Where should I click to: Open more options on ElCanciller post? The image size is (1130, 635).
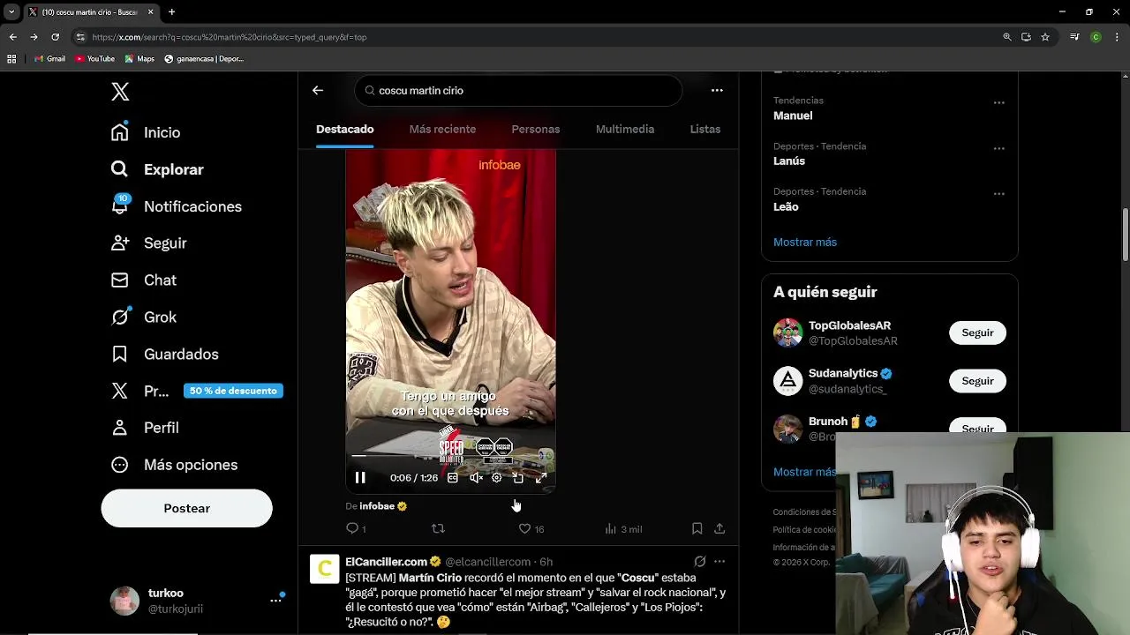tap(719, 562)
